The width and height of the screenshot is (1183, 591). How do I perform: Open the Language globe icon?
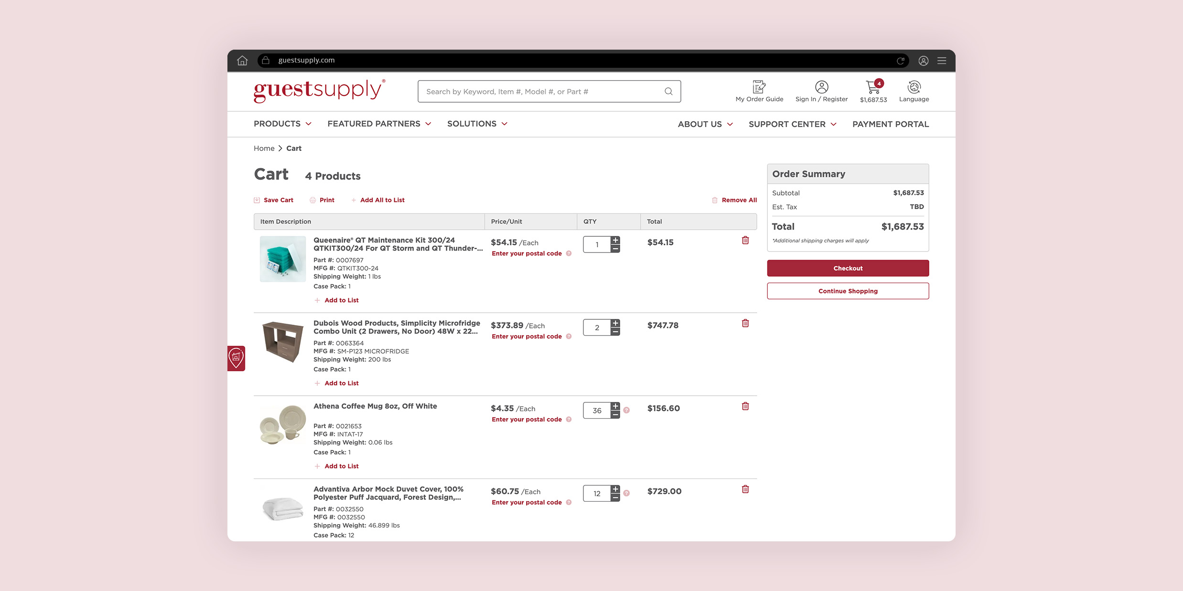click(914, 87)
